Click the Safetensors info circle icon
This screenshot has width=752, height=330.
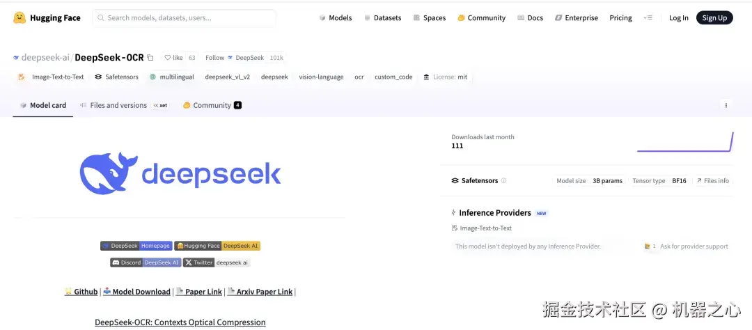pyautogui.click(x=504, y=181)
